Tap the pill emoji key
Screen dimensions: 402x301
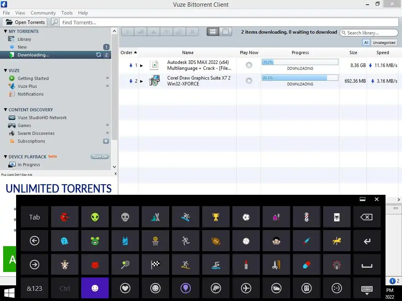(x=307, y=265)
